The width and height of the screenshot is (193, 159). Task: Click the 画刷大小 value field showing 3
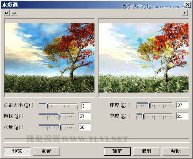86,106
